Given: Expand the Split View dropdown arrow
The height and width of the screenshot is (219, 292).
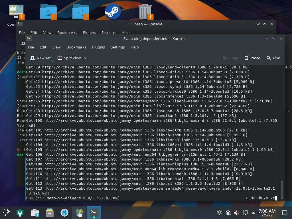Looking at the screenshot, I should pos(86,58).
